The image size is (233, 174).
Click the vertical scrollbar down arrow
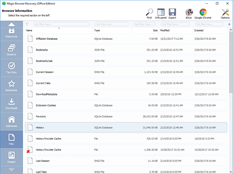coord(231,172)
